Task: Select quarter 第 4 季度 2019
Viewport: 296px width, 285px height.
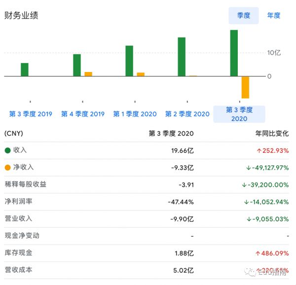Action: [x=83, y=114]
